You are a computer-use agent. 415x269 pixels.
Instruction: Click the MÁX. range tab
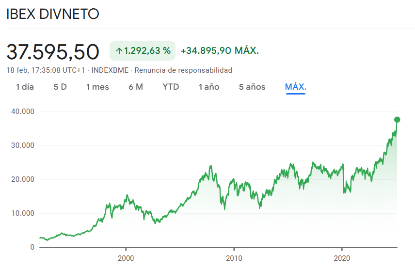296,87
